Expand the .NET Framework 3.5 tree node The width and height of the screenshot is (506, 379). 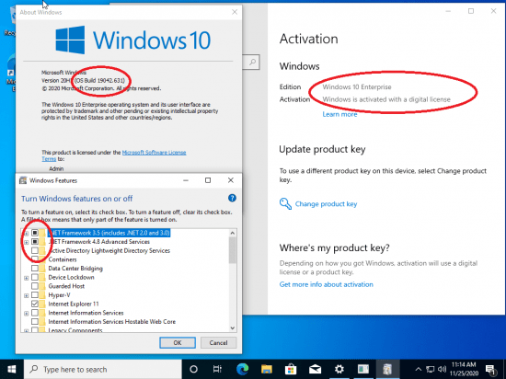pyautogui.click(x=26, y=233)
